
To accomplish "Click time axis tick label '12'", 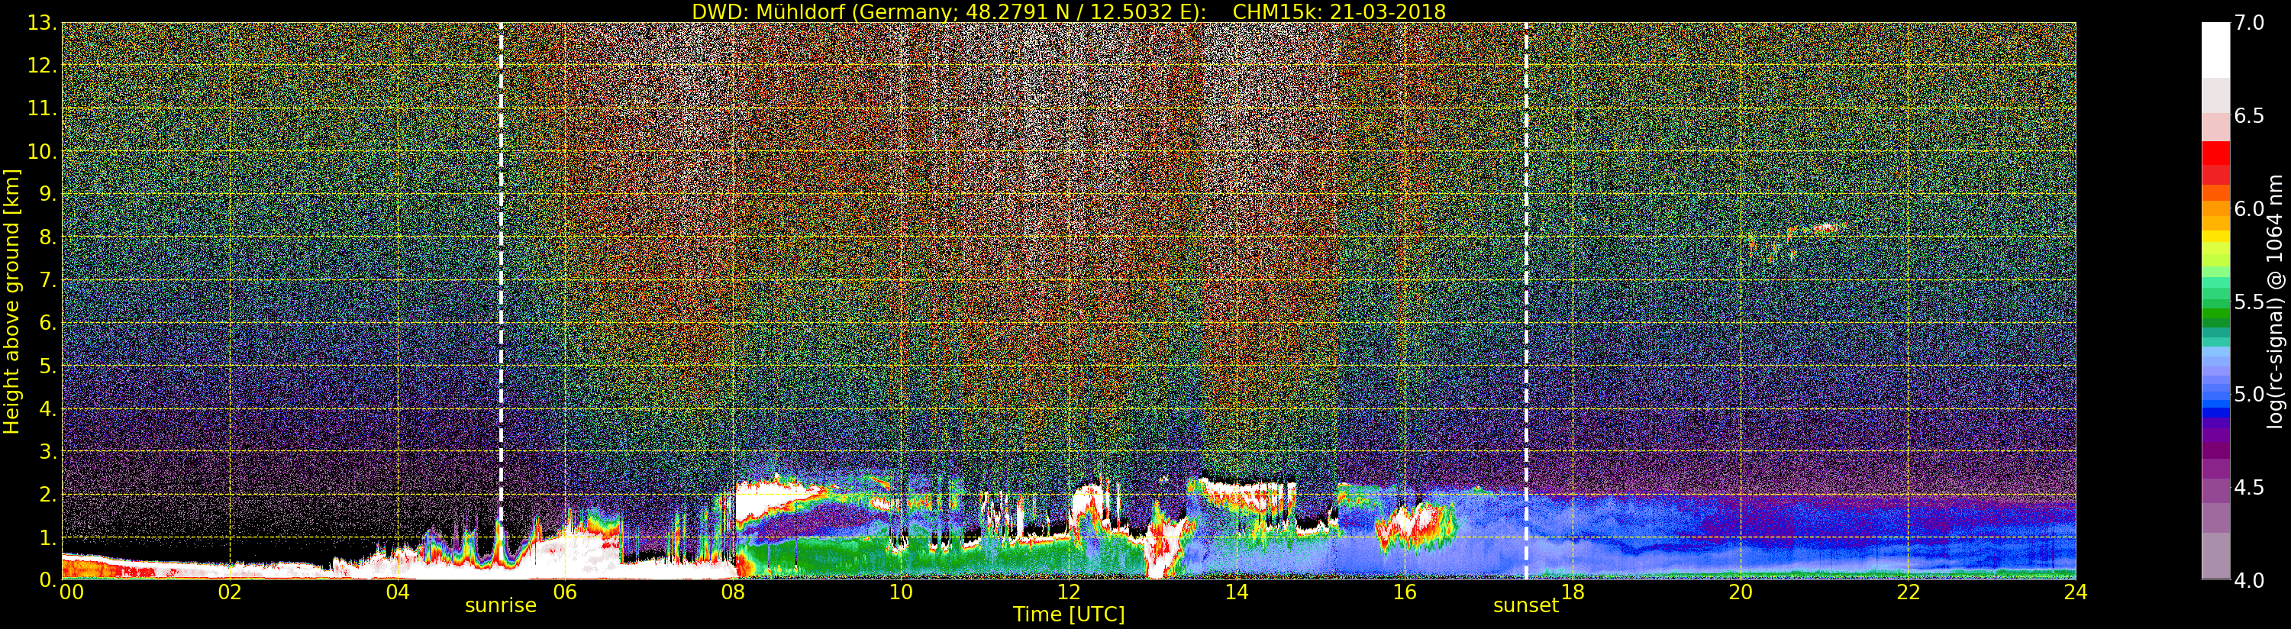I will (1069, 592).
